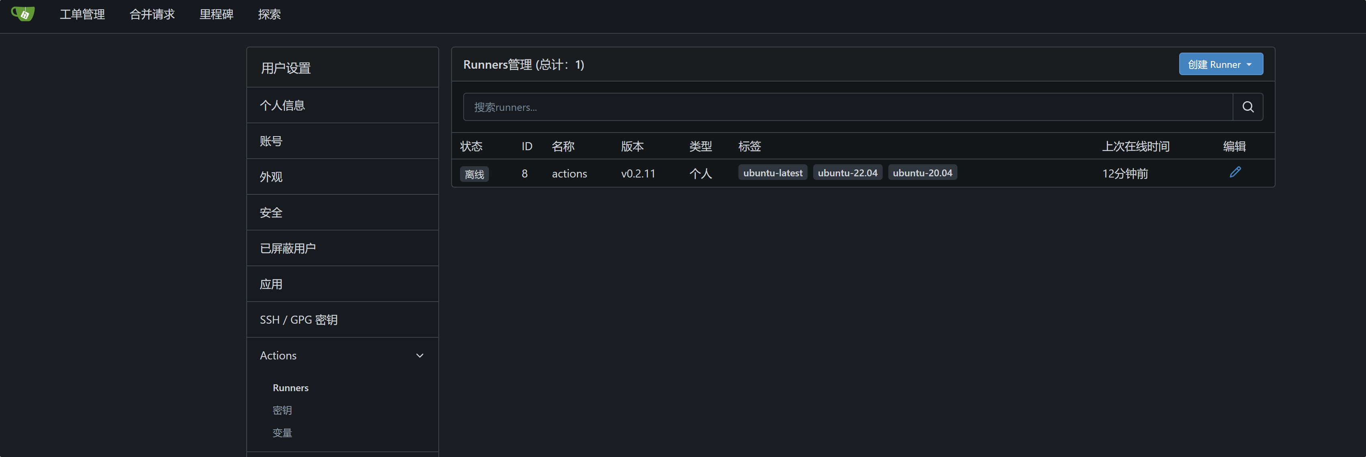Open 账号 settings page

coord(271,141)
